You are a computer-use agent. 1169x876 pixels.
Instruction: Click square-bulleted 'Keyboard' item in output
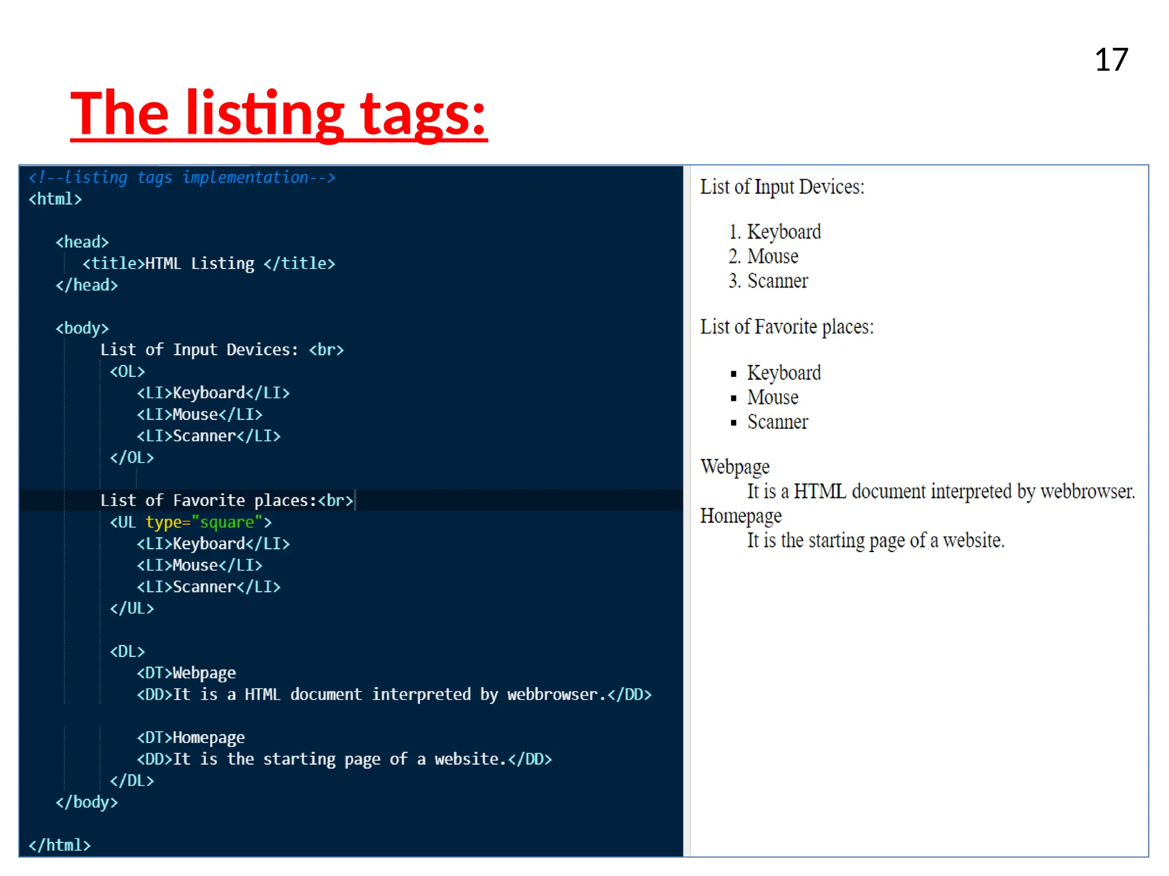coord(775,373)
